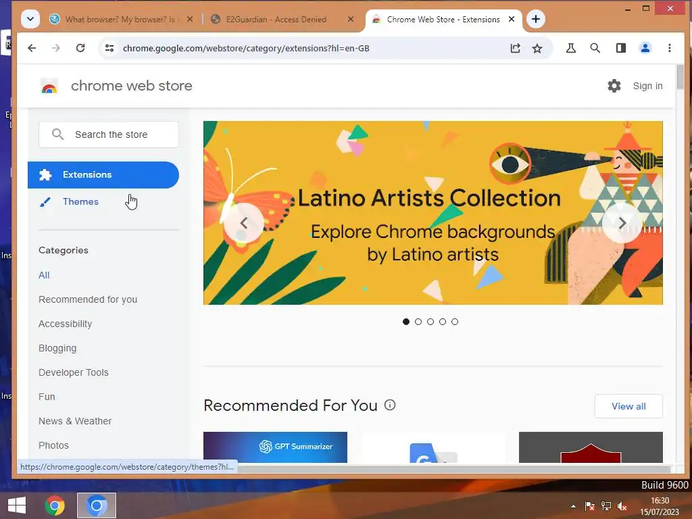Screen dimensions: 692x519
Task: Click View all button
Action: click(x=628, y=406)
